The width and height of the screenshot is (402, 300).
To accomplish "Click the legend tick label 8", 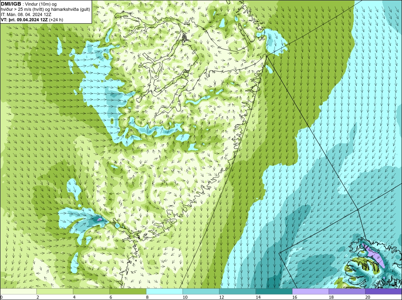I will click(x=148, y=297).
